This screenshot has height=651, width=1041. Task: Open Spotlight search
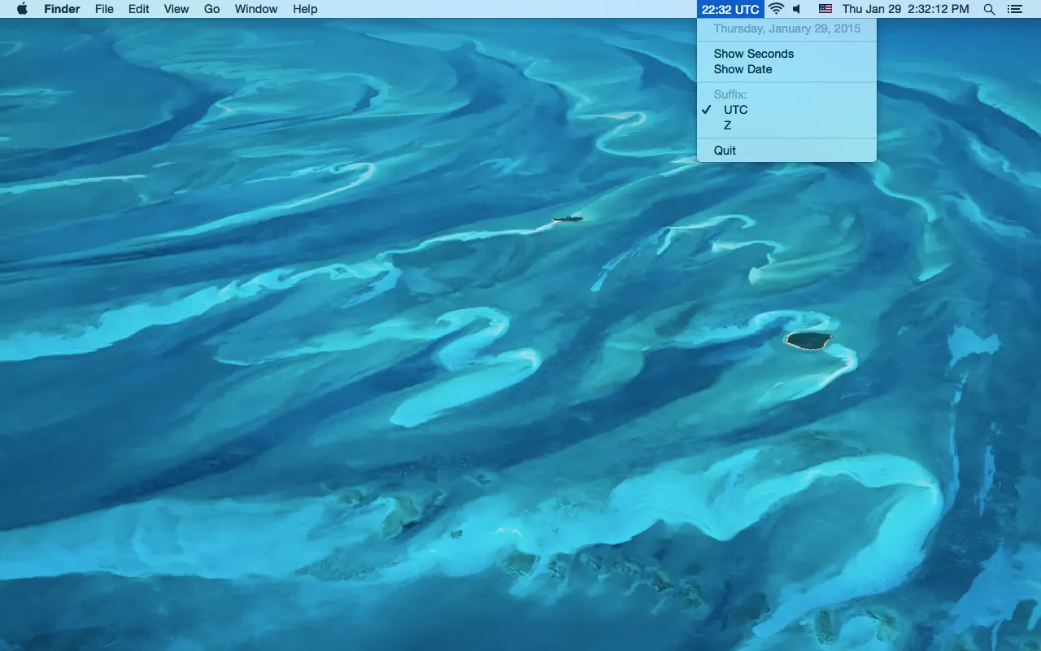989,9
